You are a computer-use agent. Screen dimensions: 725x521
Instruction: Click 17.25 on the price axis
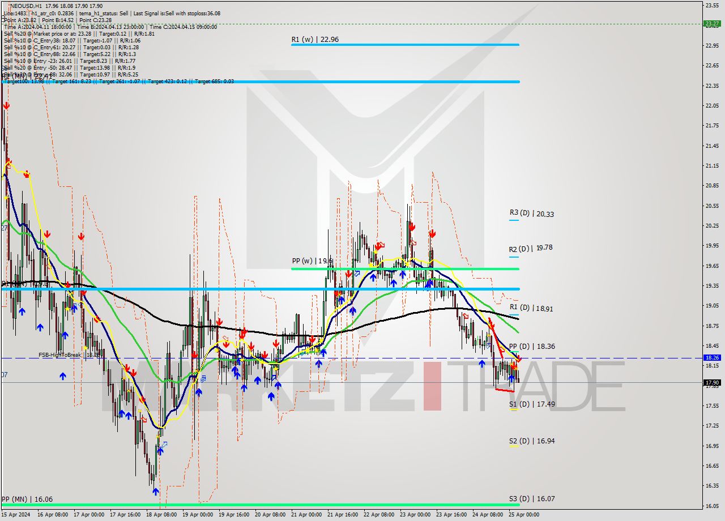tap(711, 426)
